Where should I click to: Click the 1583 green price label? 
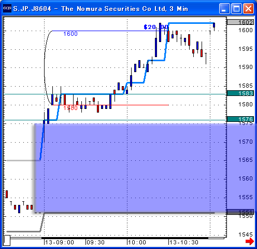coord(240,93)
